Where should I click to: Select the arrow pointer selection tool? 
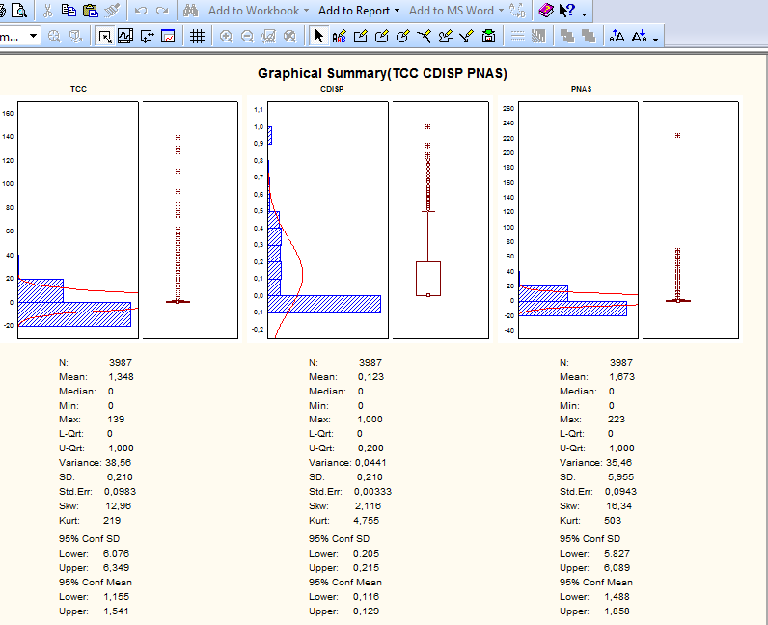pyautogui.click(x=319, y=37)
